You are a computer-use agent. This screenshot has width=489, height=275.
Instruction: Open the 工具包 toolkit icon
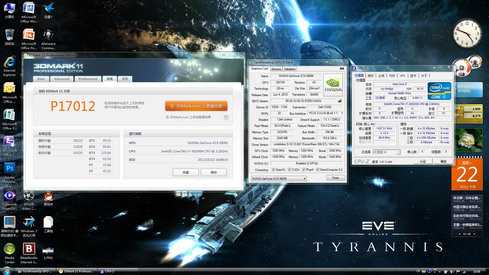coord(48,225)
